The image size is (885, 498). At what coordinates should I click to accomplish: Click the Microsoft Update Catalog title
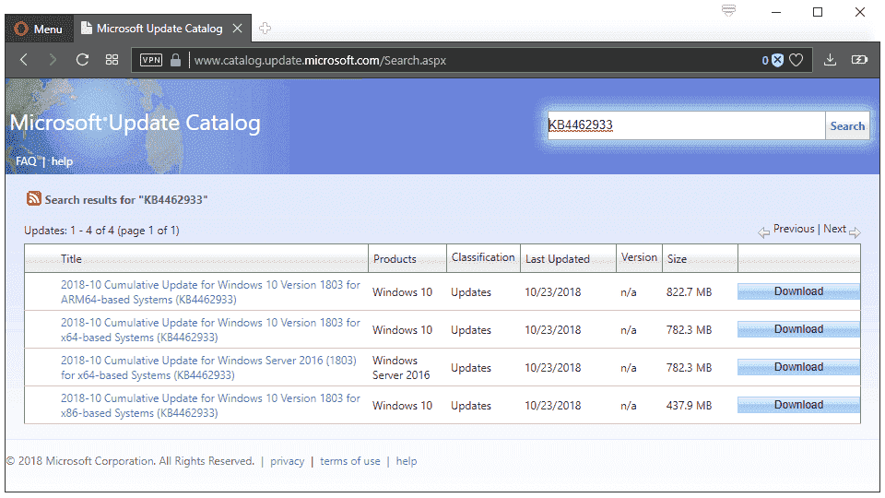[x=135, y=123]
